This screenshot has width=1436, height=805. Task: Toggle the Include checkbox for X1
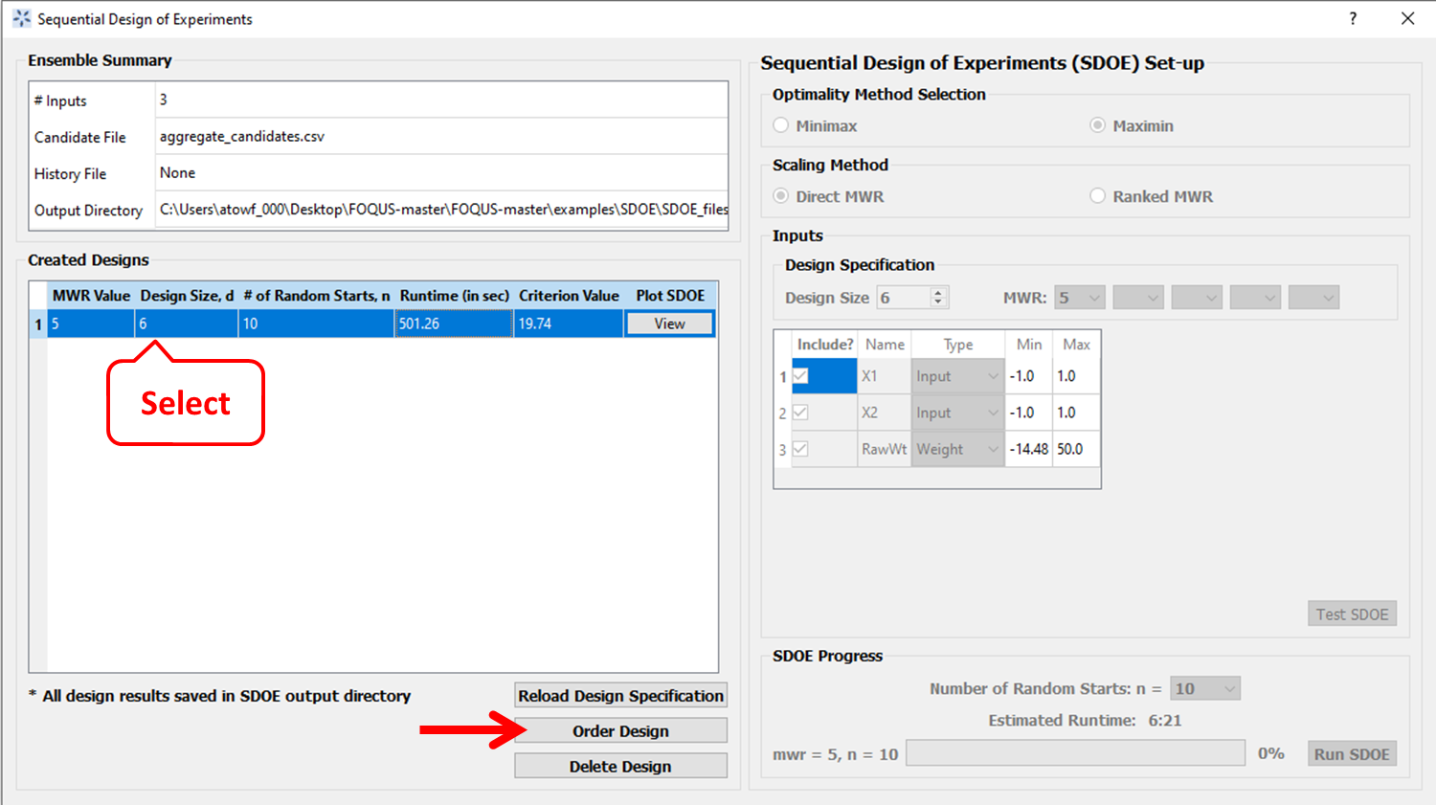click(x=800, y=376)
